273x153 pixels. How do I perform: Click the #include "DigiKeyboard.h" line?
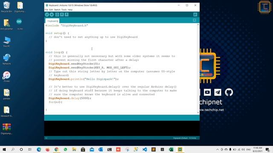(x=67, y=25)
